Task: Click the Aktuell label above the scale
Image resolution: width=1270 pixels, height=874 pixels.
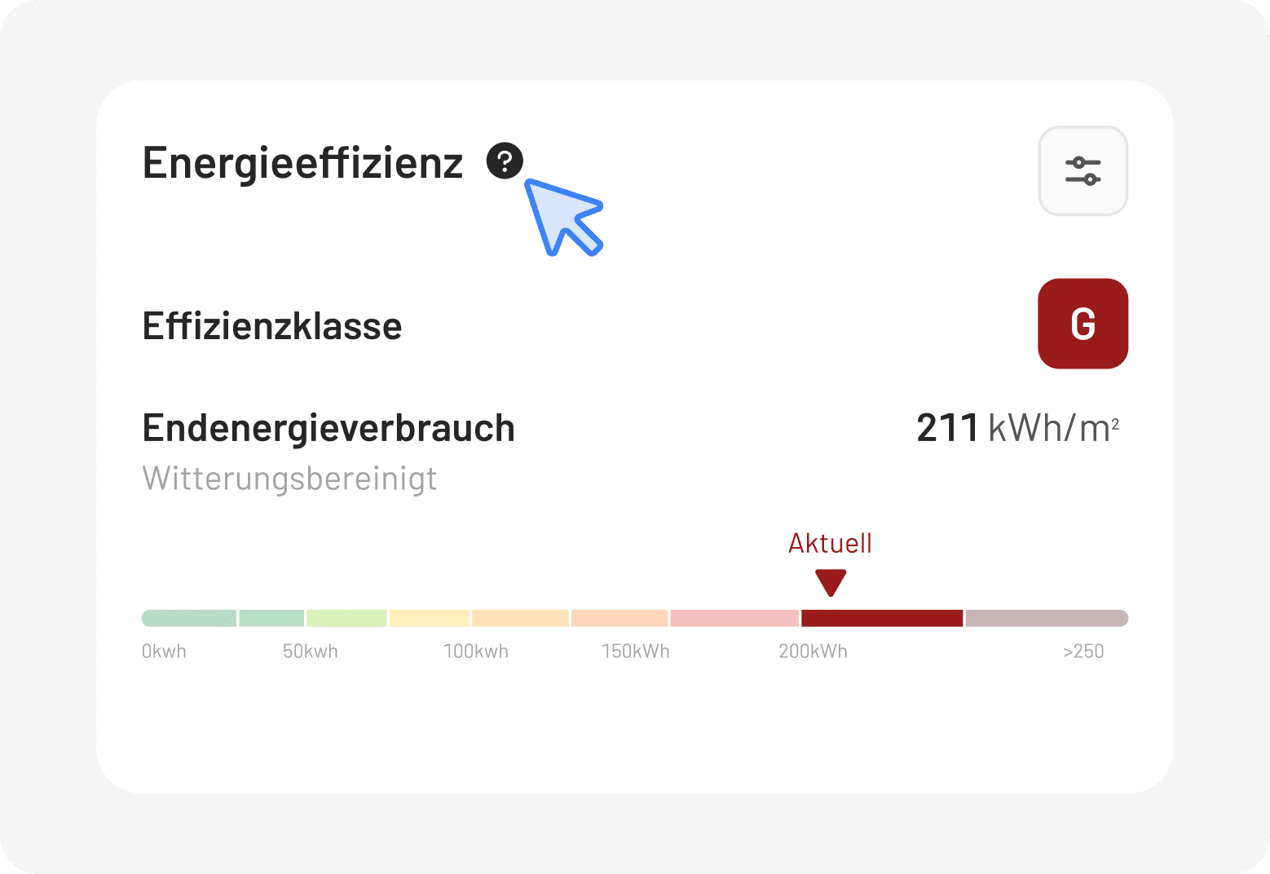Action: point(830,544)
